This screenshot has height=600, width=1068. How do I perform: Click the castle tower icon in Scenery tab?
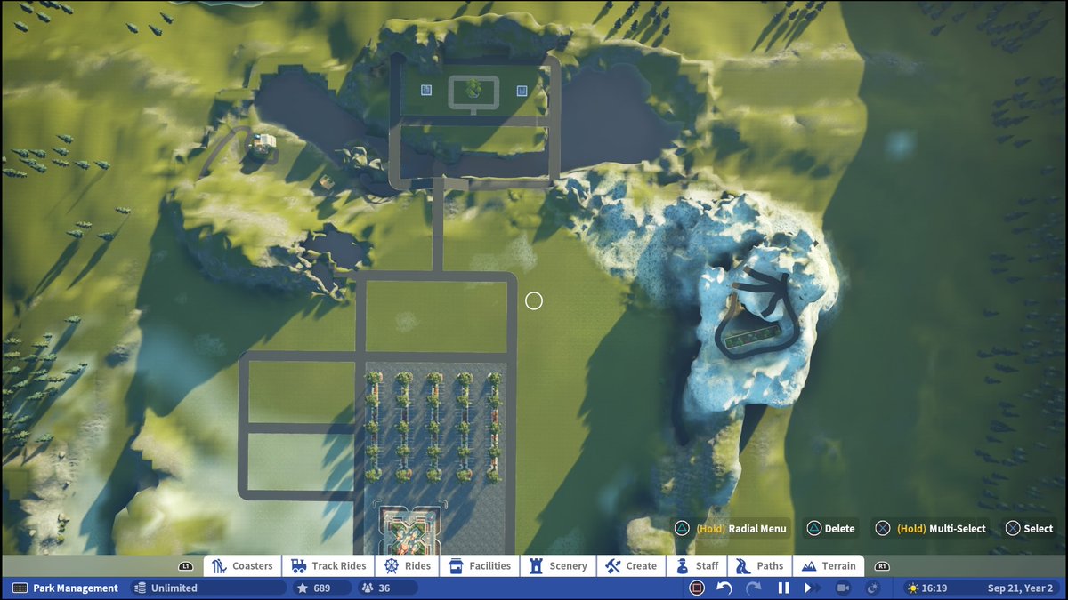[x=536, y=566]
